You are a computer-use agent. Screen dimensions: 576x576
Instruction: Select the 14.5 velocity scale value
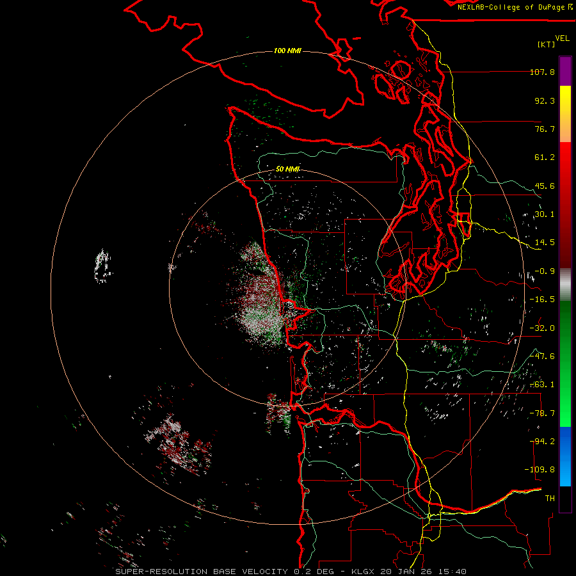(x=545, y=243)
